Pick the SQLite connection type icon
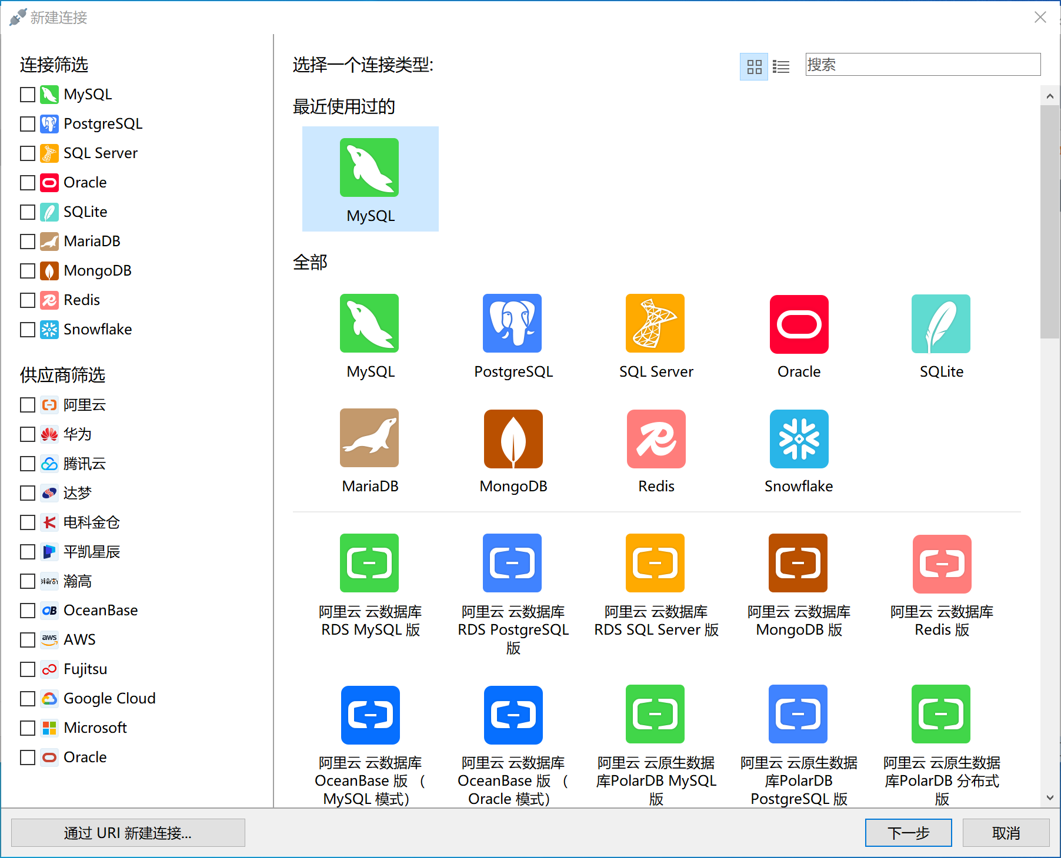This screenshot has height=858, width=1061. click(941, 324)
